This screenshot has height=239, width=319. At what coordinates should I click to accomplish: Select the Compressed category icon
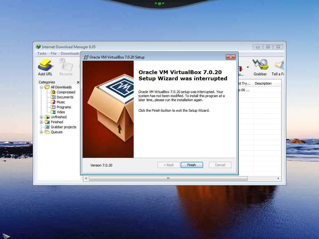[x=53, y=92]
